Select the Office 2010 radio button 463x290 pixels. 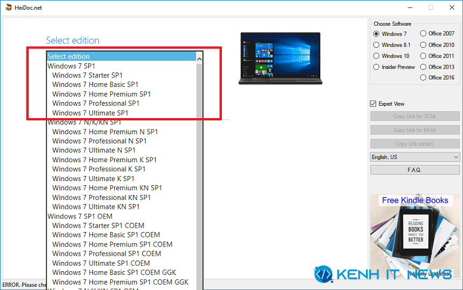pyautogui.click(x=423, y=45)
